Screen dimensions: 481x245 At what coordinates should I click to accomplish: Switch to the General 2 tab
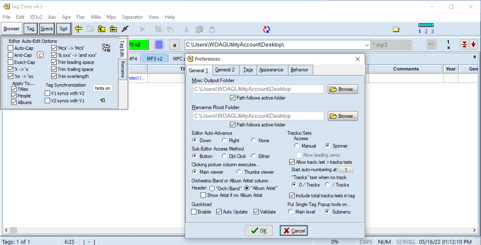225,70
